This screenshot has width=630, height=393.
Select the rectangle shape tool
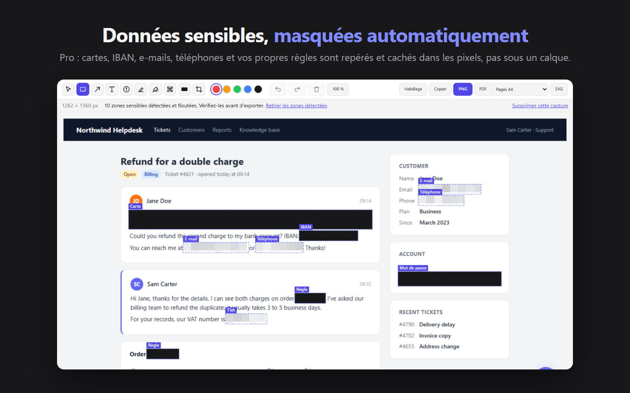click(x=83, y=89)
